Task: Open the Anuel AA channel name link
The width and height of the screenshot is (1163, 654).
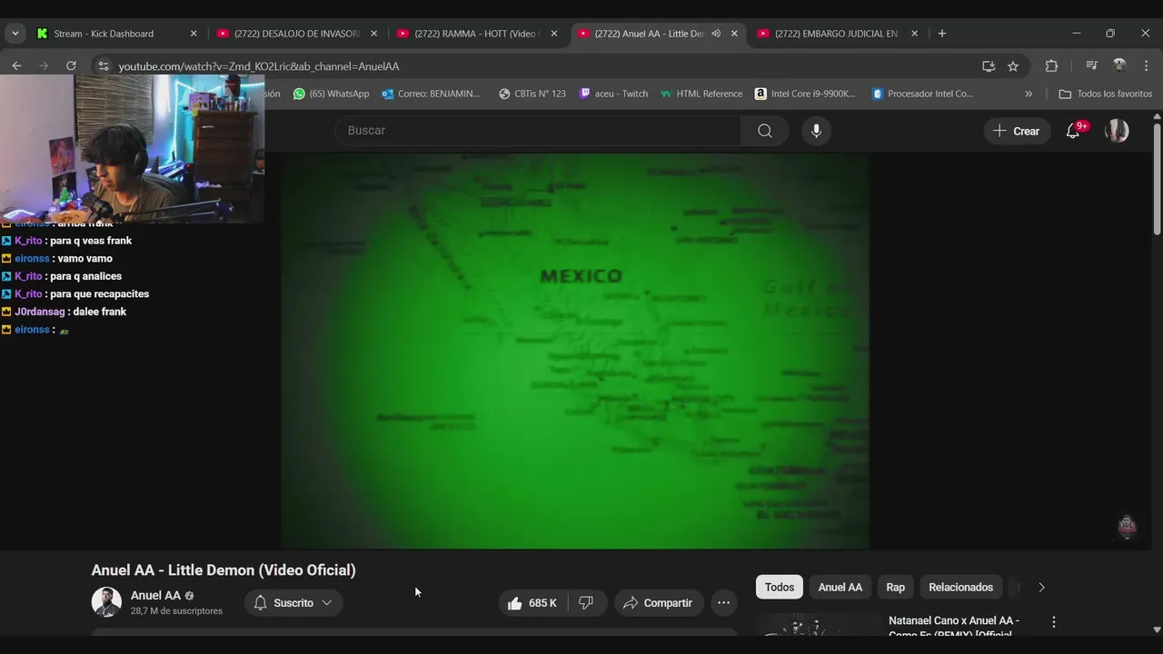Action: (x=155, y=596)
